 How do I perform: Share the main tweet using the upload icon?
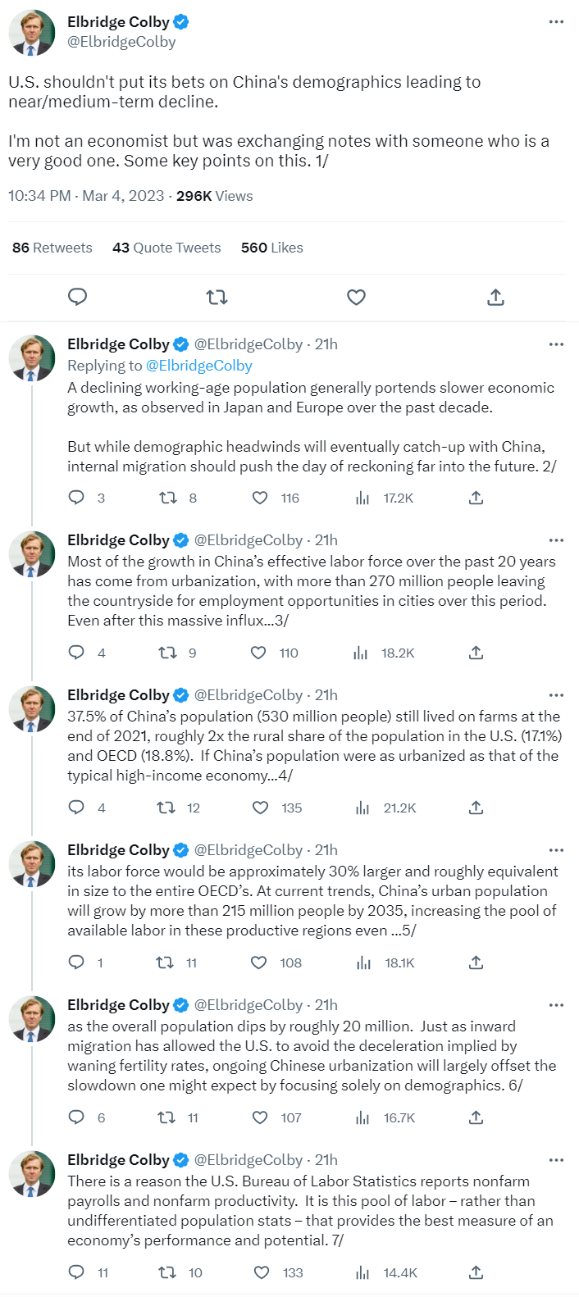tap(495, 297)
